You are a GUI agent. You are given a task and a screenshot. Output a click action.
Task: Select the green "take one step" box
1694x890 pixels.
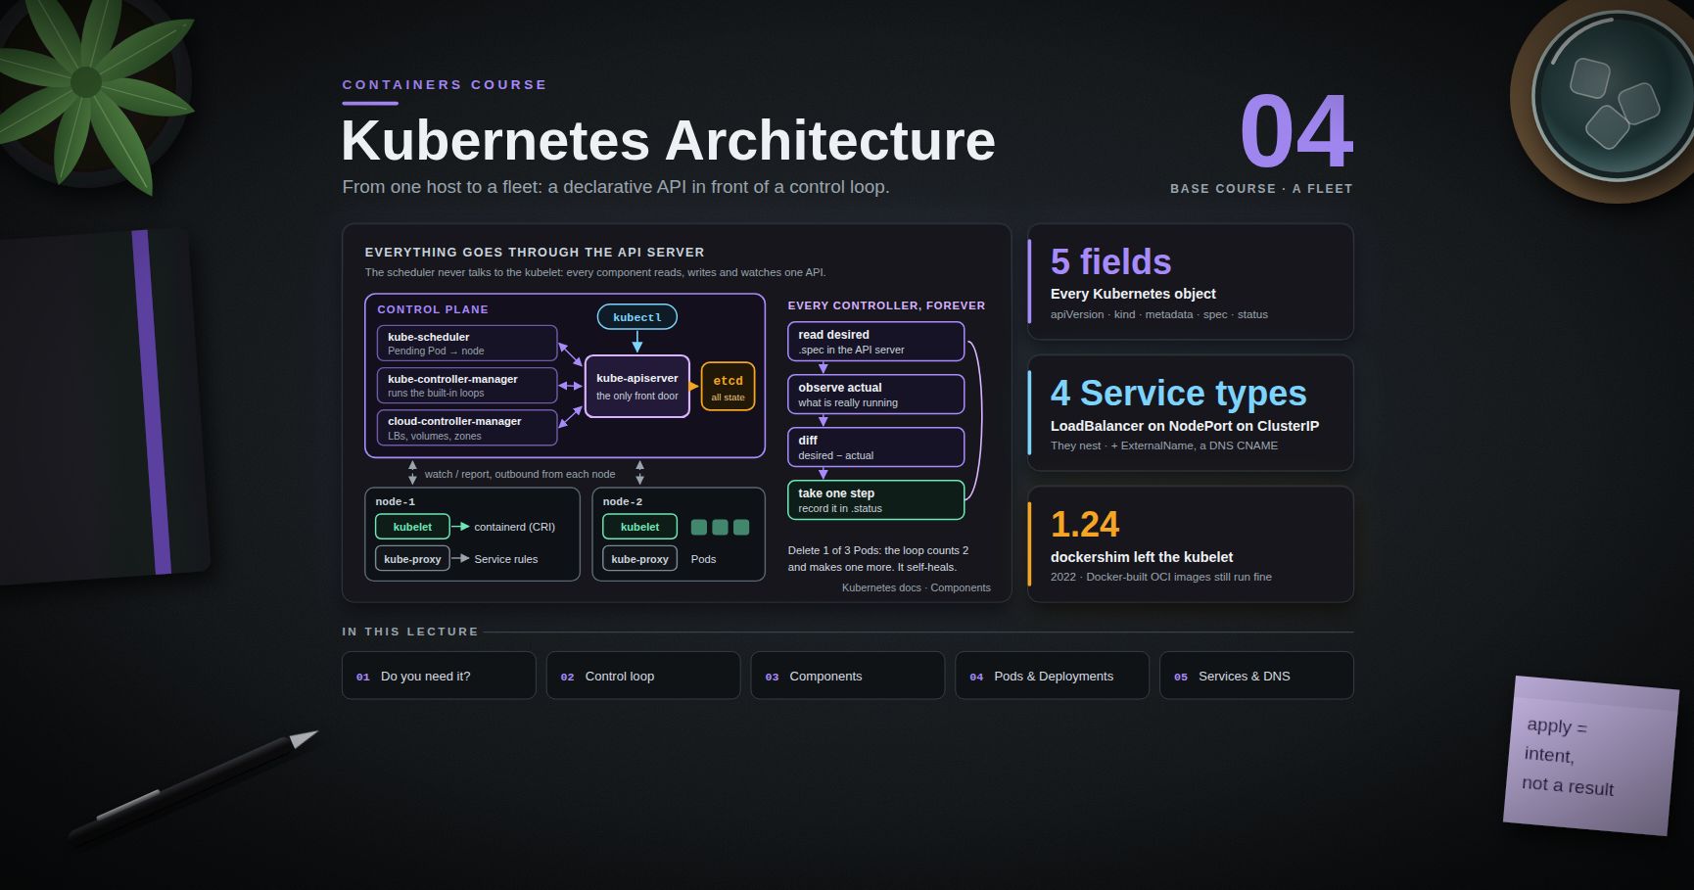[876, 500]
